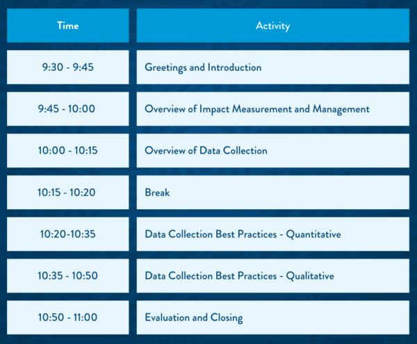Screen dimensions: 417x344
Task: Select the 10:15 - 10:20 time cell
Action: 68,193
